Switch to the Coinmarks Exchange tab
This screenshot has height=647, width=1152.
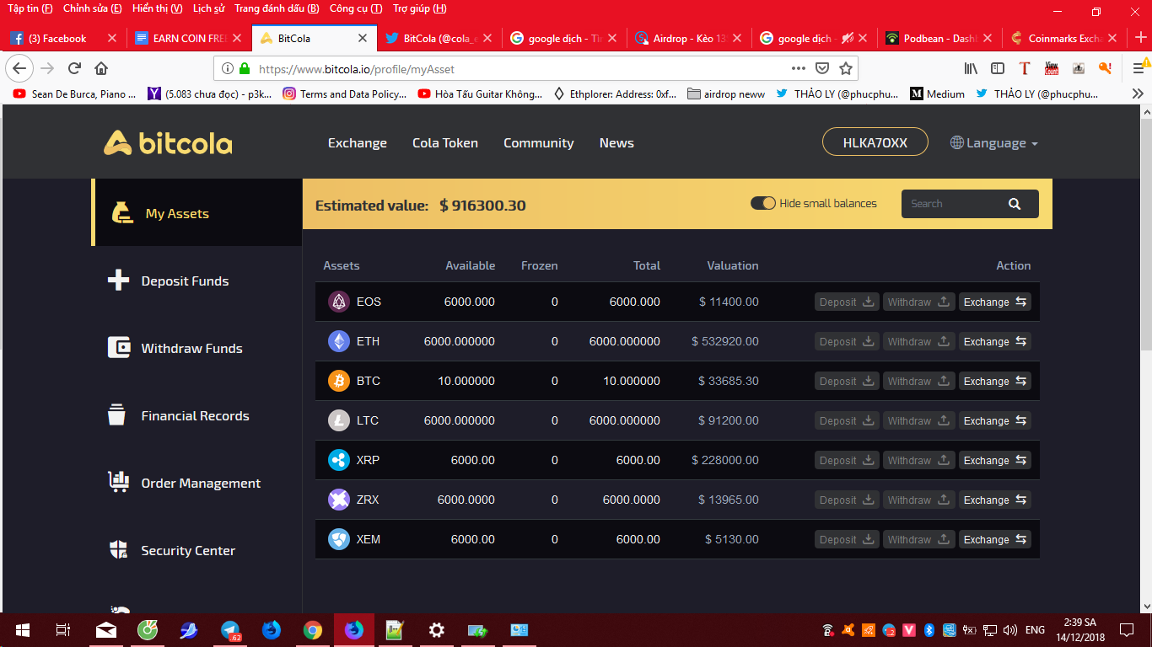pyautogui.click(x=1063, y=38)
